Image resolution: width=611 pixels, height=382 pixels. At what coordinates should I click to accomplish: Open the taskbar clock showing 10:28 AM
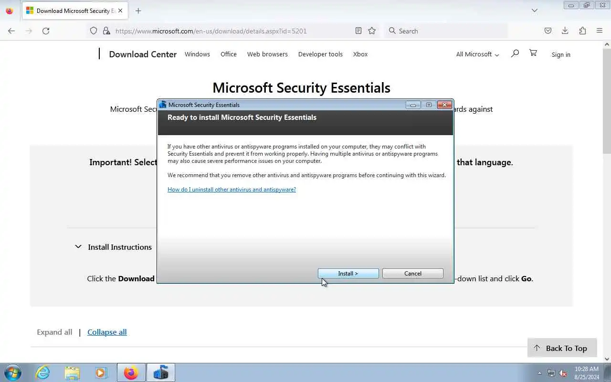pyautogui.click(x=587, y=373)
